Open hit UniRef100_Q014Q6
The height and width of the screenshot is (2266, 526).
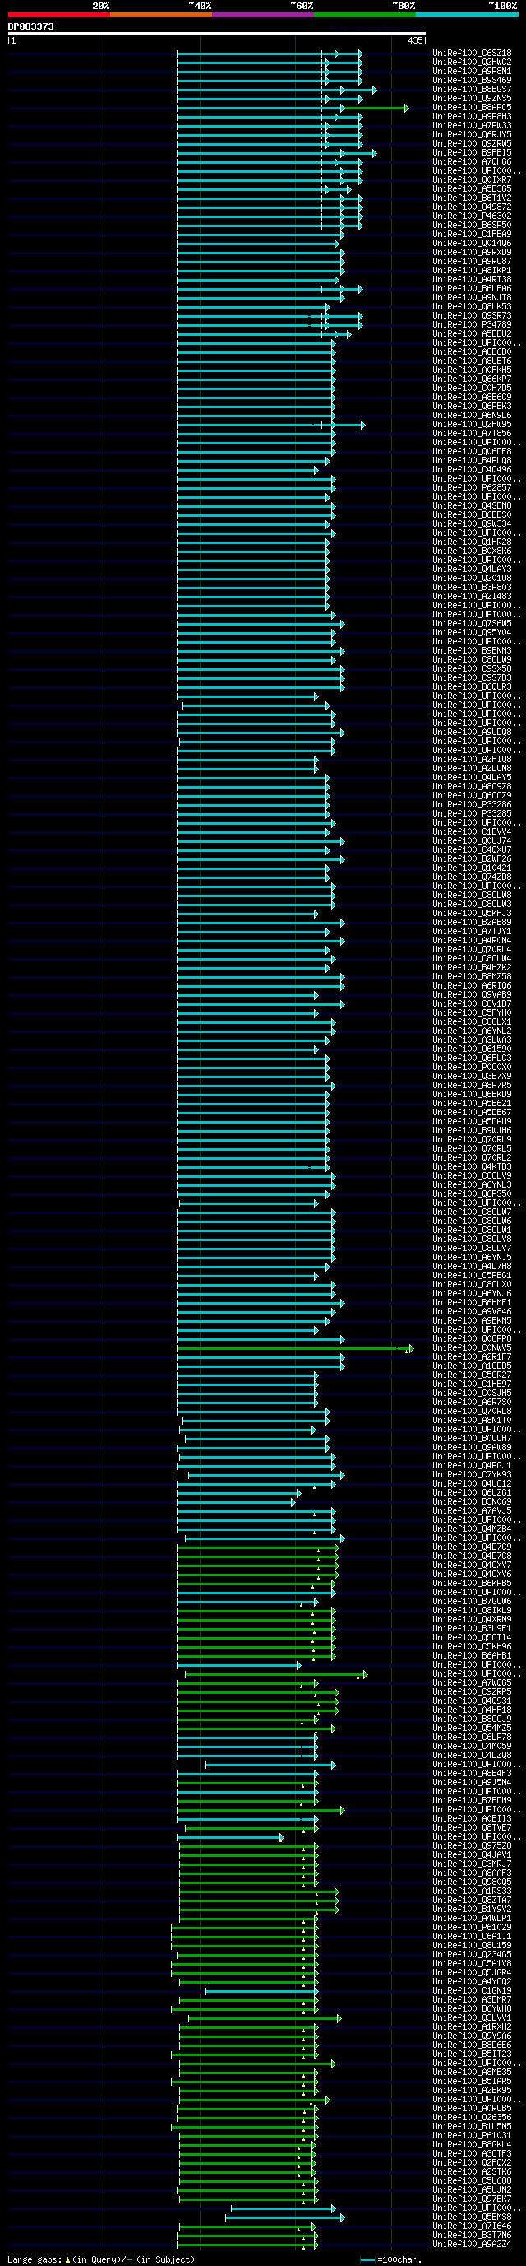pyautogui.click(x=472, y=244)
